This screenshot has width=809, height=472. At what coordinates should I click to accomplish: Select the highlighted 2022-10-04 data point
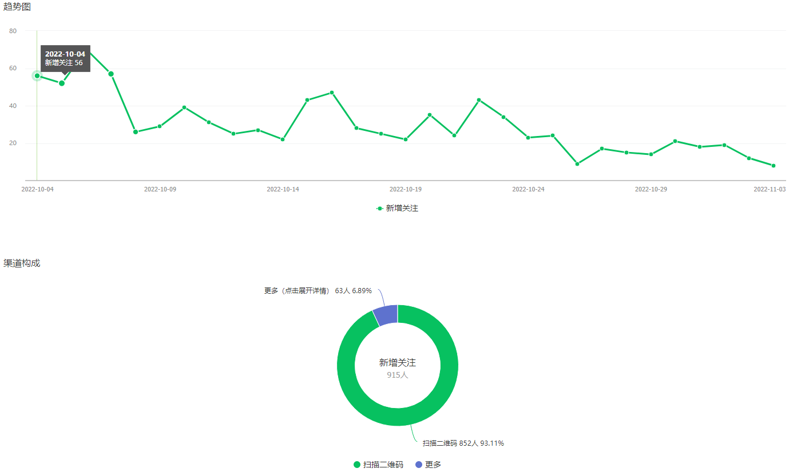coord(37,76)
